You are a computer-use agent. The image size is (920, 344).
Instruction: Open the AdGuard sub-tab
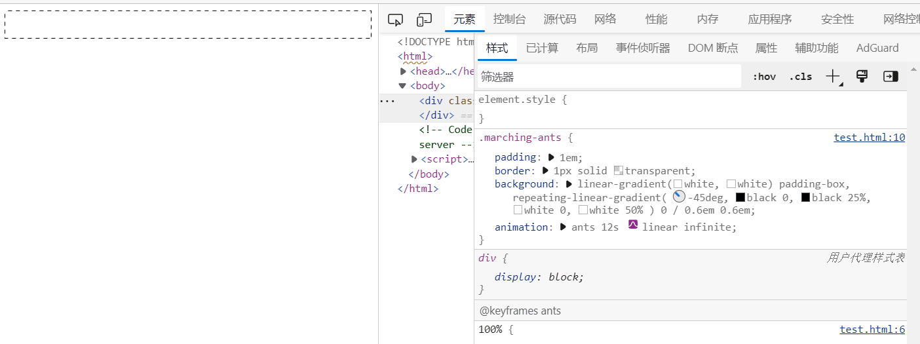[877, 48]
